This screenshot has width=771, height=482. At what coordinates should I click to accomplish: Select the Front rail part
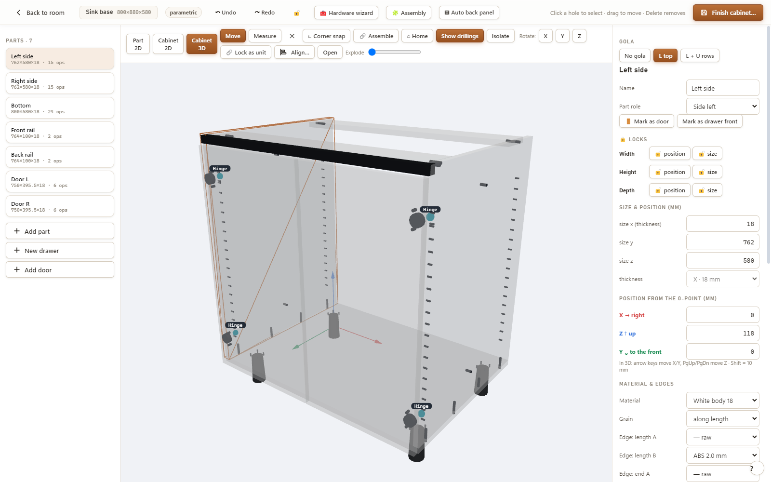pyautogui.click(x=60, y=133)
